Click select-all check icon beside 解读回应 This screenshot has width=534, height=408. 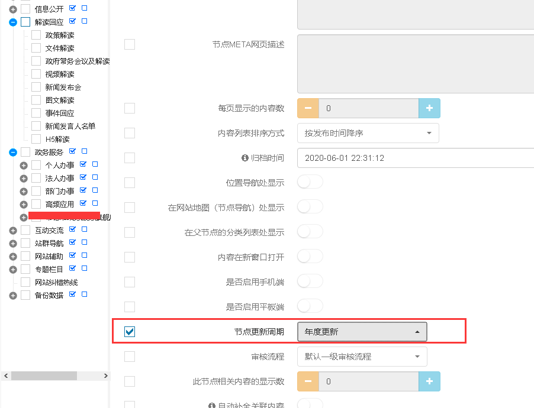click(73, 21)
